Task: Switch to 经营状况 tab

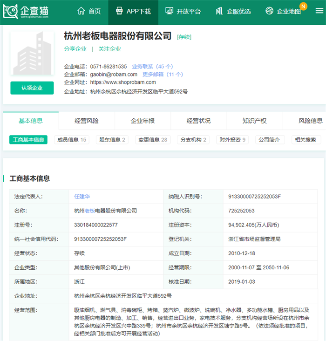Action: 198,121
